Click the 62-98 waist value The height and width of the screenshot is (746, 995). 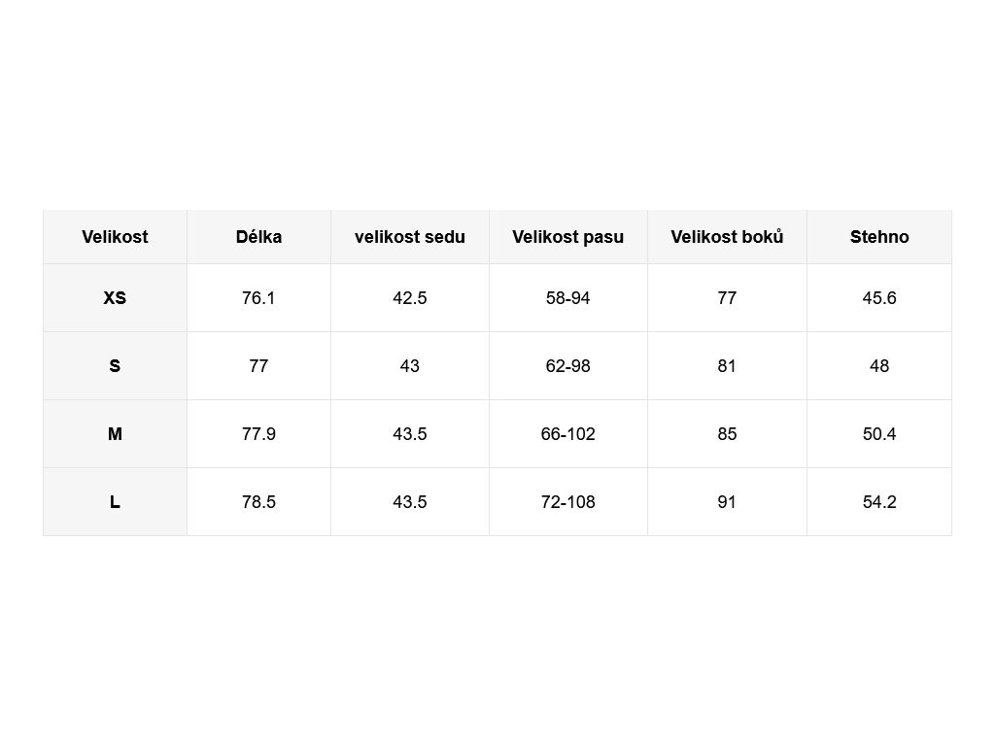[567, 366]
